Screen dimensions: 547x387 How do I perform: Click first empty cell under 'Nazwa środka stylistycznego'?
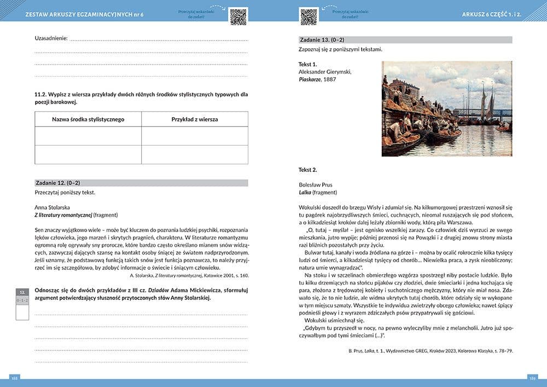point(88,136)
